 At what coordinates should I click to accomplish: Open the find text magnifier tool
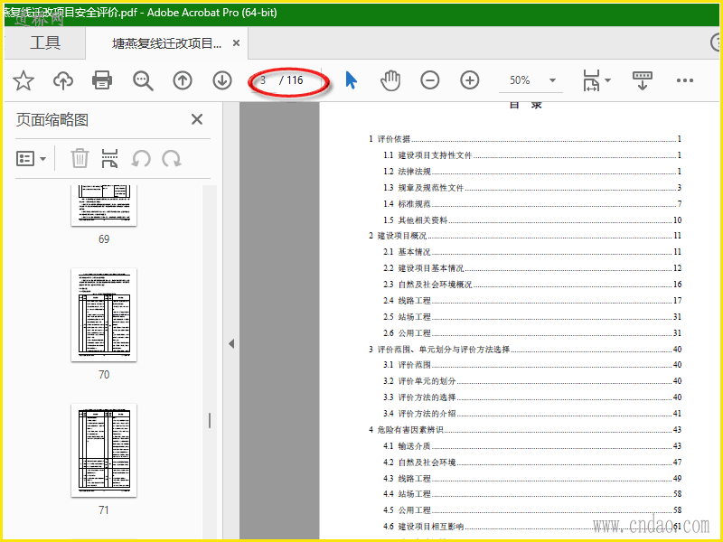point(143,80)
